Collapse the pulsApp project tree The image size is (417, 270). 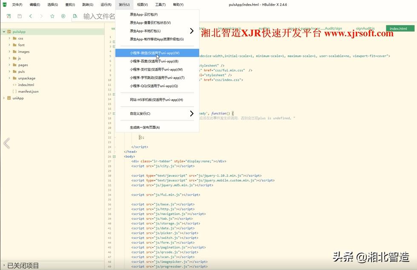click(x=4, y=31)
